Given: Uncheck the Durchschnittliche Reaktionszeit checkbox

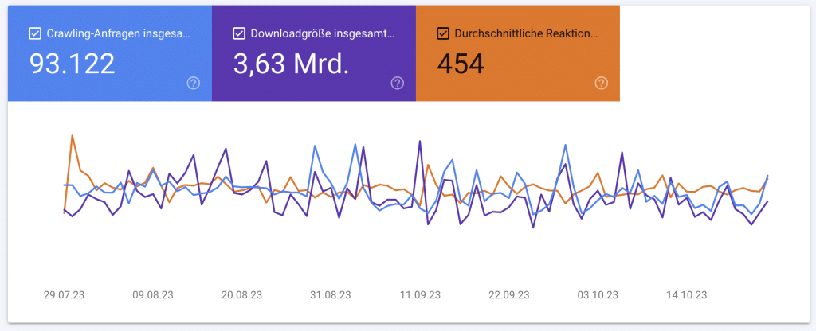Looking at the screenshot, I should click(443, 33).
